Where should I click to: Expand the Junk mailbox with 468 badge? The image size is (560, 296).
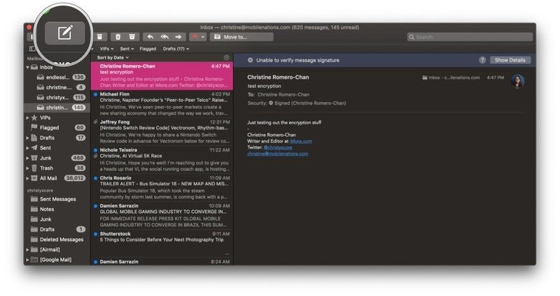tap(27, 158)
